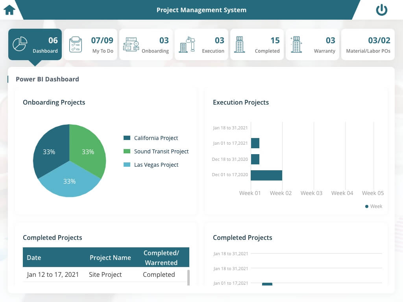Viewport: 403px width, 302px height.
Task: Click the Jan 01 to 17,2021 execution bar
Action: click(255, 143)
